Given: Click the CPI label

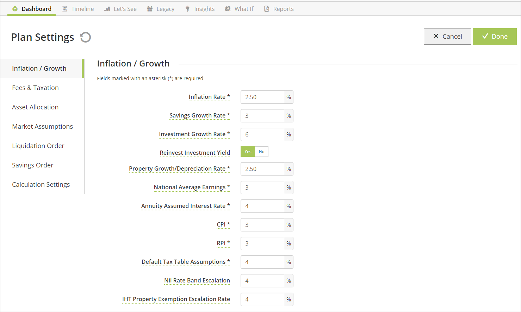Looking at the screenshot, I should click(223, 224).
